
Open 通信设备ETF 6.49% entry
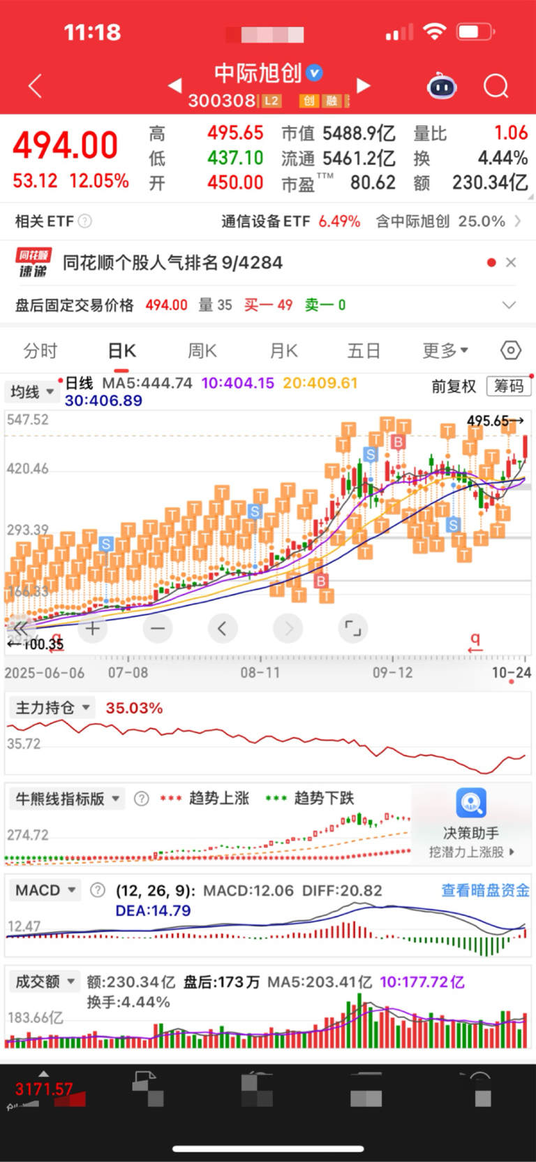point(290,221)
